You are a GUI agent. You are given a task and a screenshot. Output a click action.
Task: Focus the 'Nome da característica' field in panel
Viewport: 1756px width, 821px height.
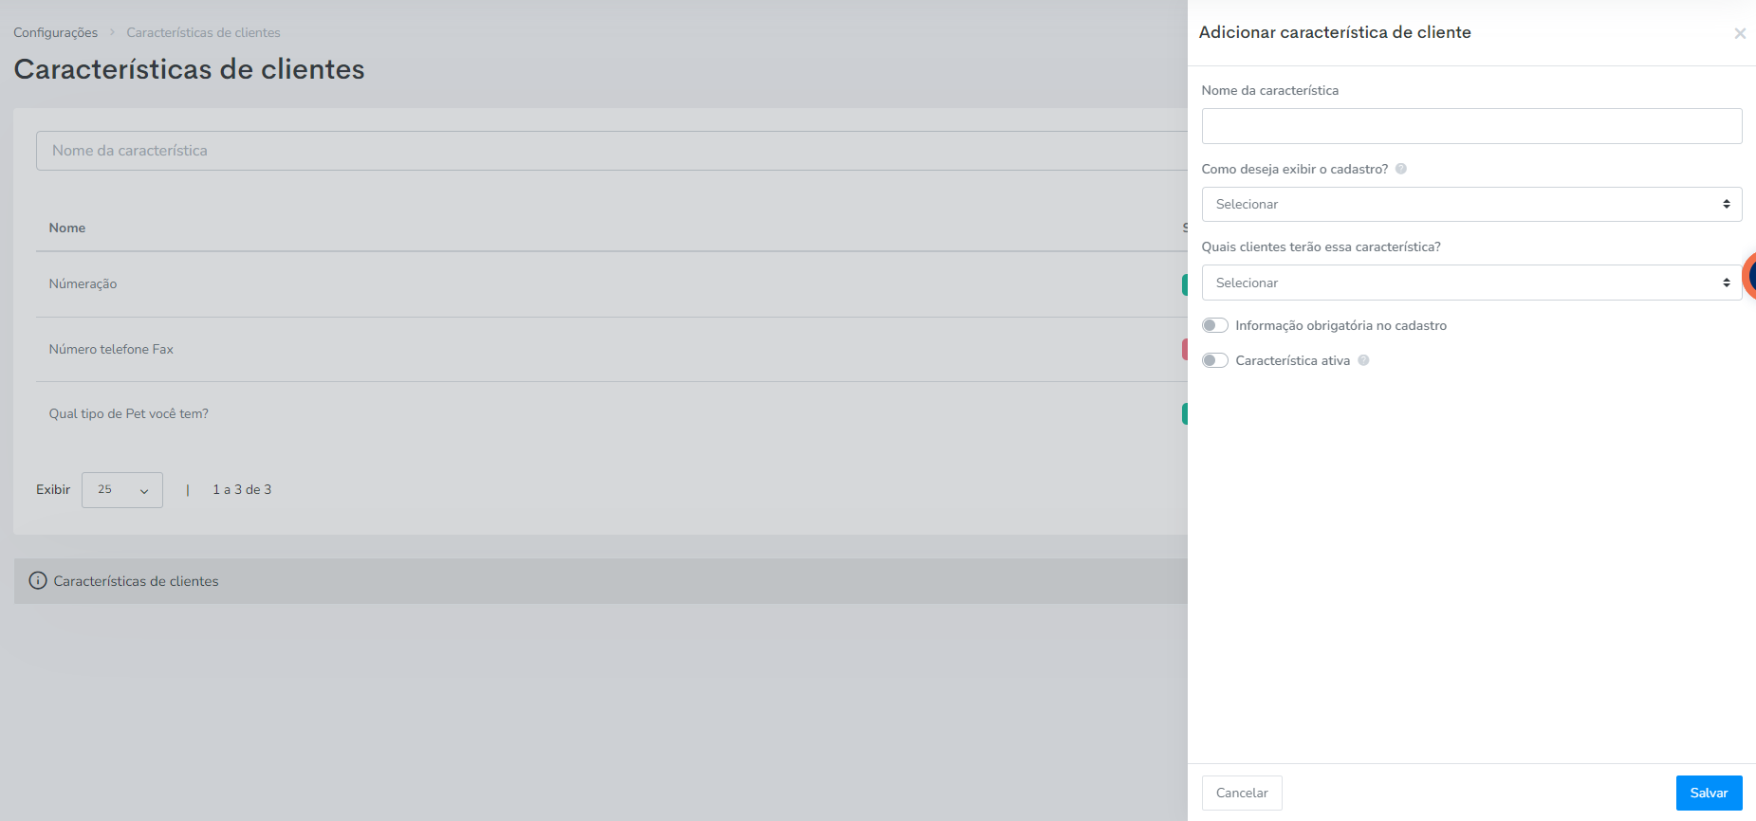(x=1471, y=126)
